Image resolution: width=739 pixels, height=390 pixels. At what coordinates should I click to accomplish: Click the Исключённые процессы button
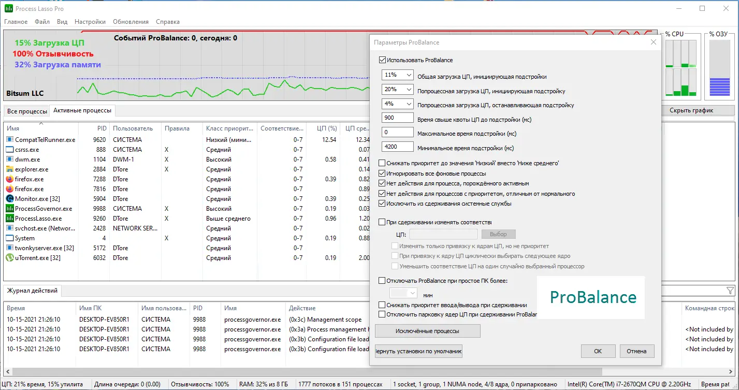427,331
